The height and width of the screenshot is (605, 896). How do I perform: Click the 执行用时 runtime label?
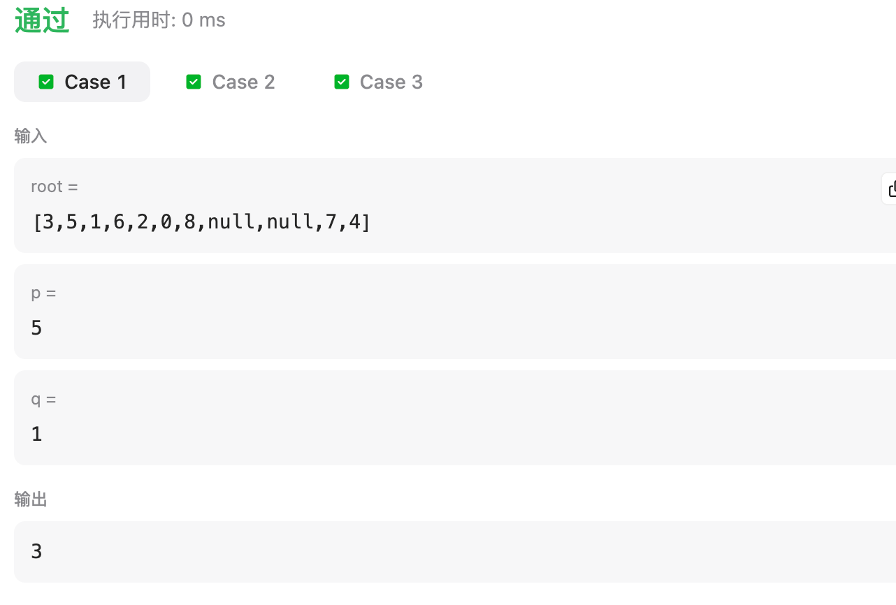click(x=134, y=20)
